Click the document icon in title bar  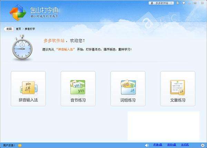click(178, 3)
